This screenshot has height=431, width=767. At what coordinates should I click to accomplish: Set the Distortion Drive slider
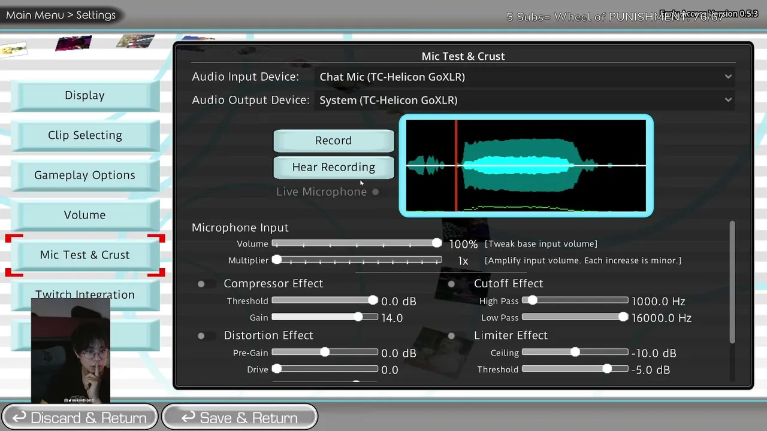[x=325, y=369]
